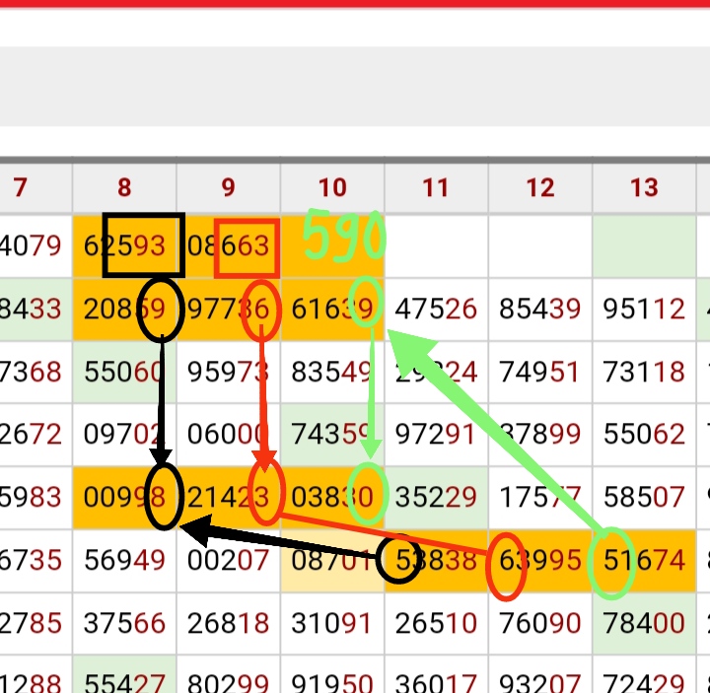Image resolution: width=710 pixels, height=693 pixels.
Task: Select the cell reading 37899
Action: click(x=540, y=435)
